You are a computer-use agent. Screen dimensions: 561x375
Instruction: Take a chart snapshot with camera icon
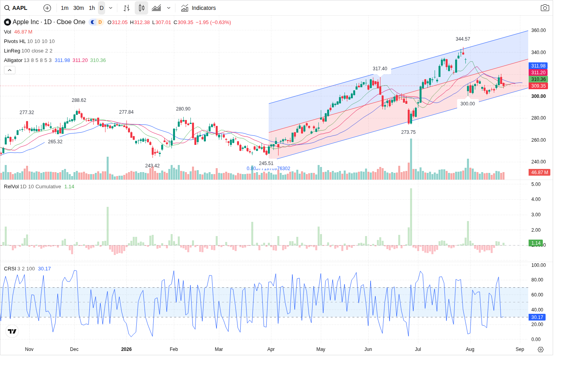(545, 8)
